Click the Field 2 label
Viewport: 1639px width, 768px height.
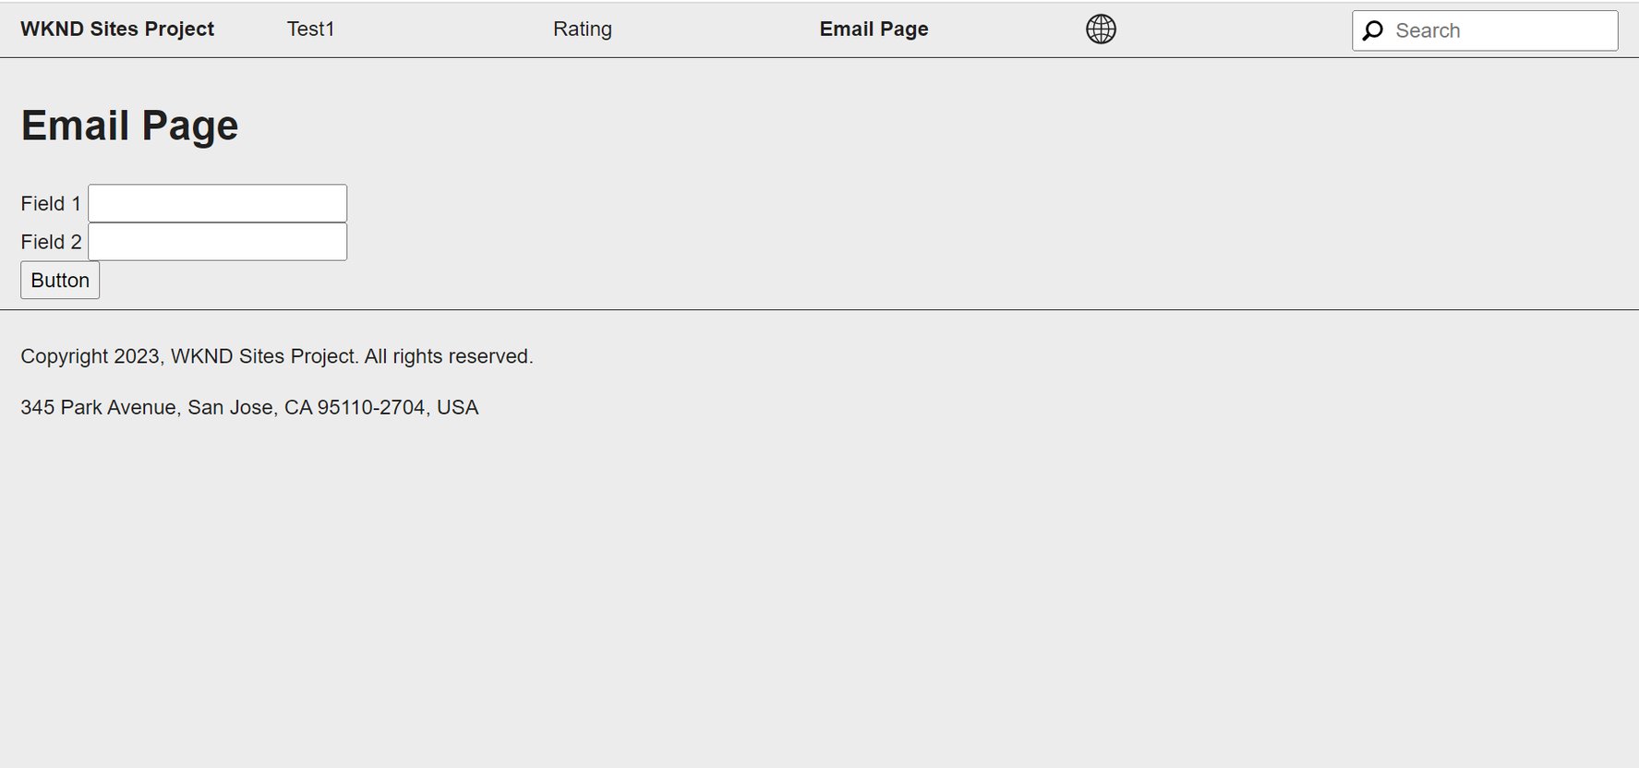[x=50, y=241]
